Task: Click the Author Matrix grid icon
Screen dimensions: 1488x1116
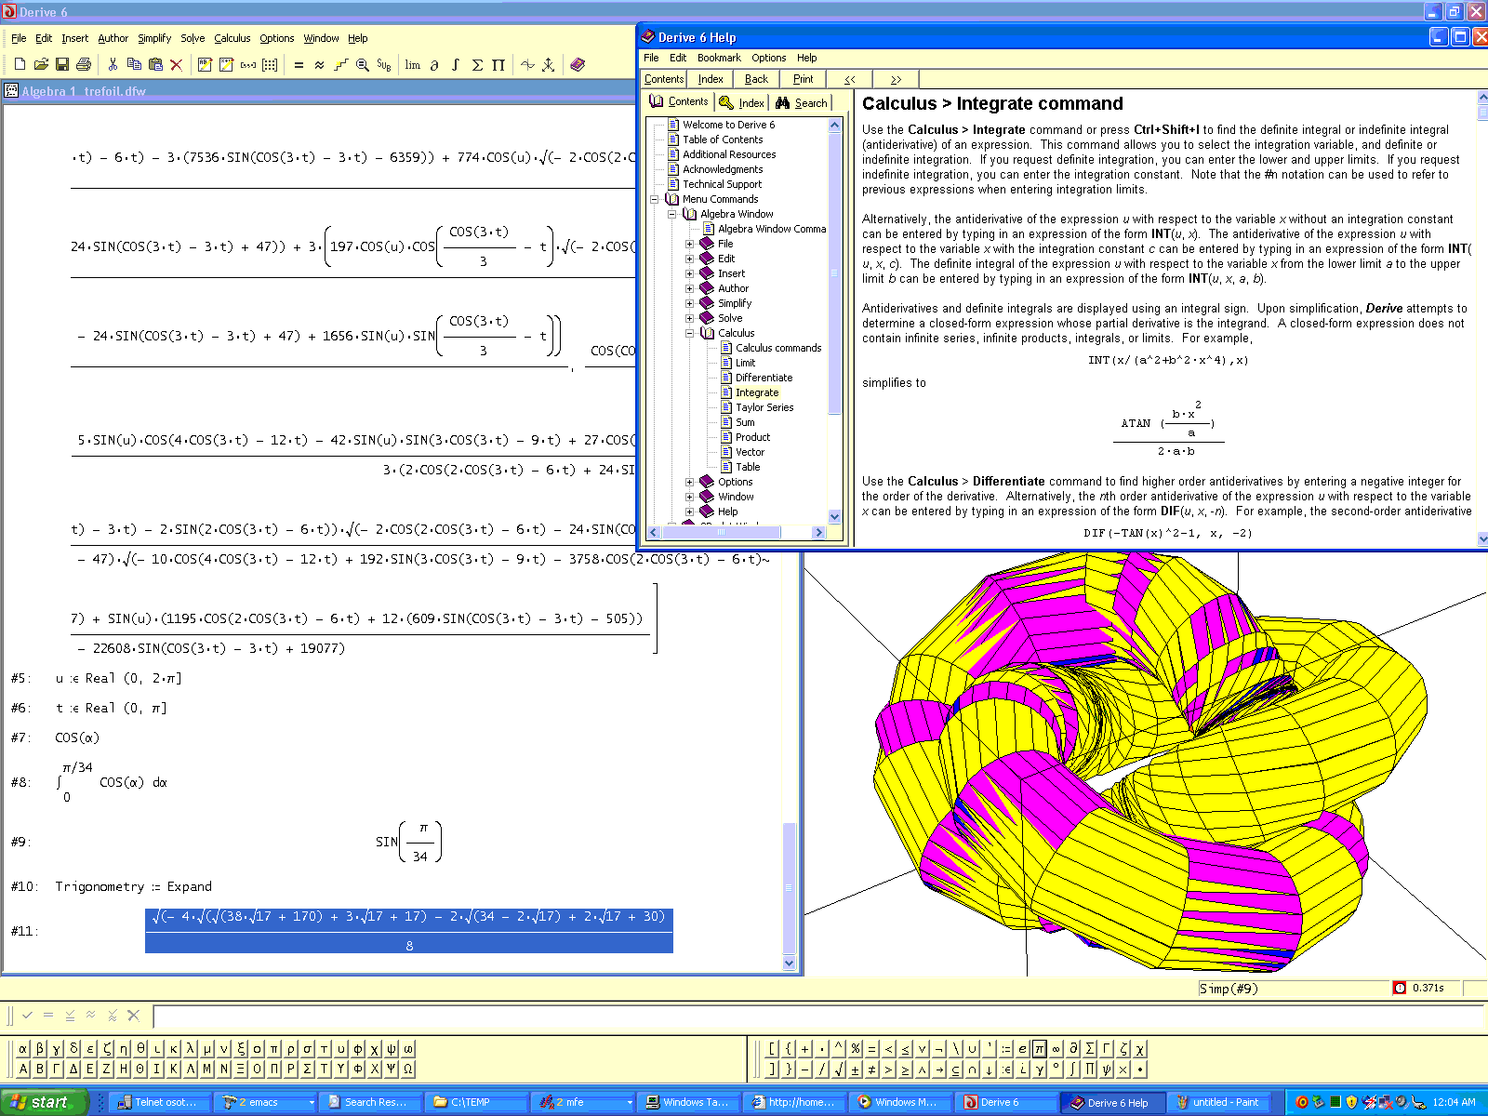Action: 270,65
